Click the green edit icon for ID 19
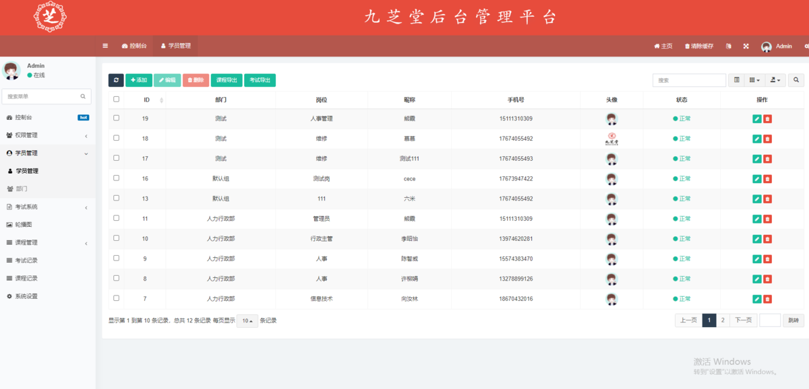Image resolution: width=809 pixels, height=389 pixels. coord(757,119)
